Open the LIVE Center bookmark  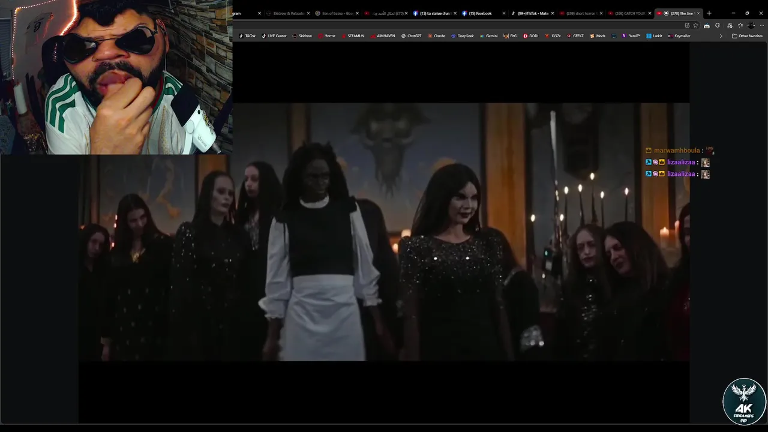pos(274,36)
